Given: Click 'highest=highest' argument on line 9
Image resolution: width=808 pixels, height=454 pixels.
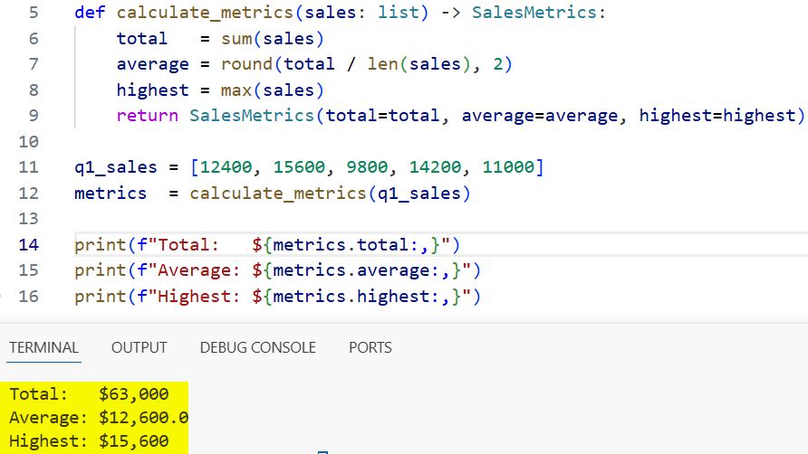Looking at the screenshot, I should coord(717,115).
